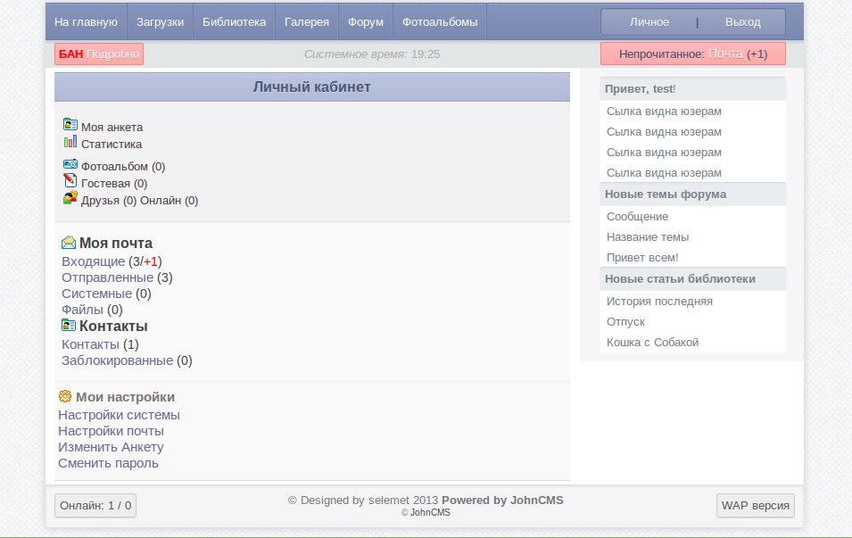Open Настройки системы
Image resolution: width=852 pixels, height=538 pixels.
pos(119,415)
